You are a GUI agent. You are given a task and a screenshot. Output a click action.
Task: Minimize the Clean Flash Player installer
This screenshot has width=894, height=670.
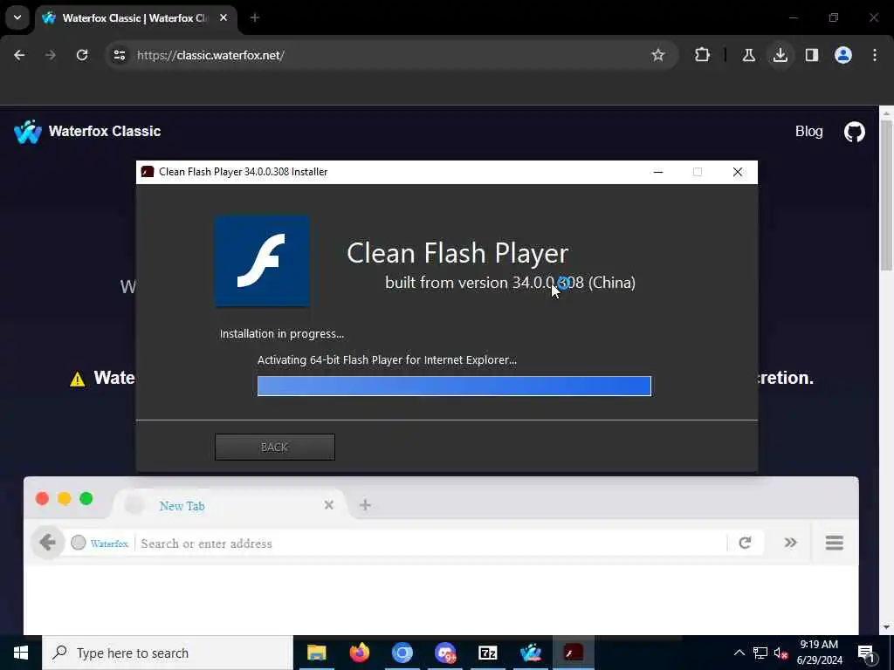[658, 172]
